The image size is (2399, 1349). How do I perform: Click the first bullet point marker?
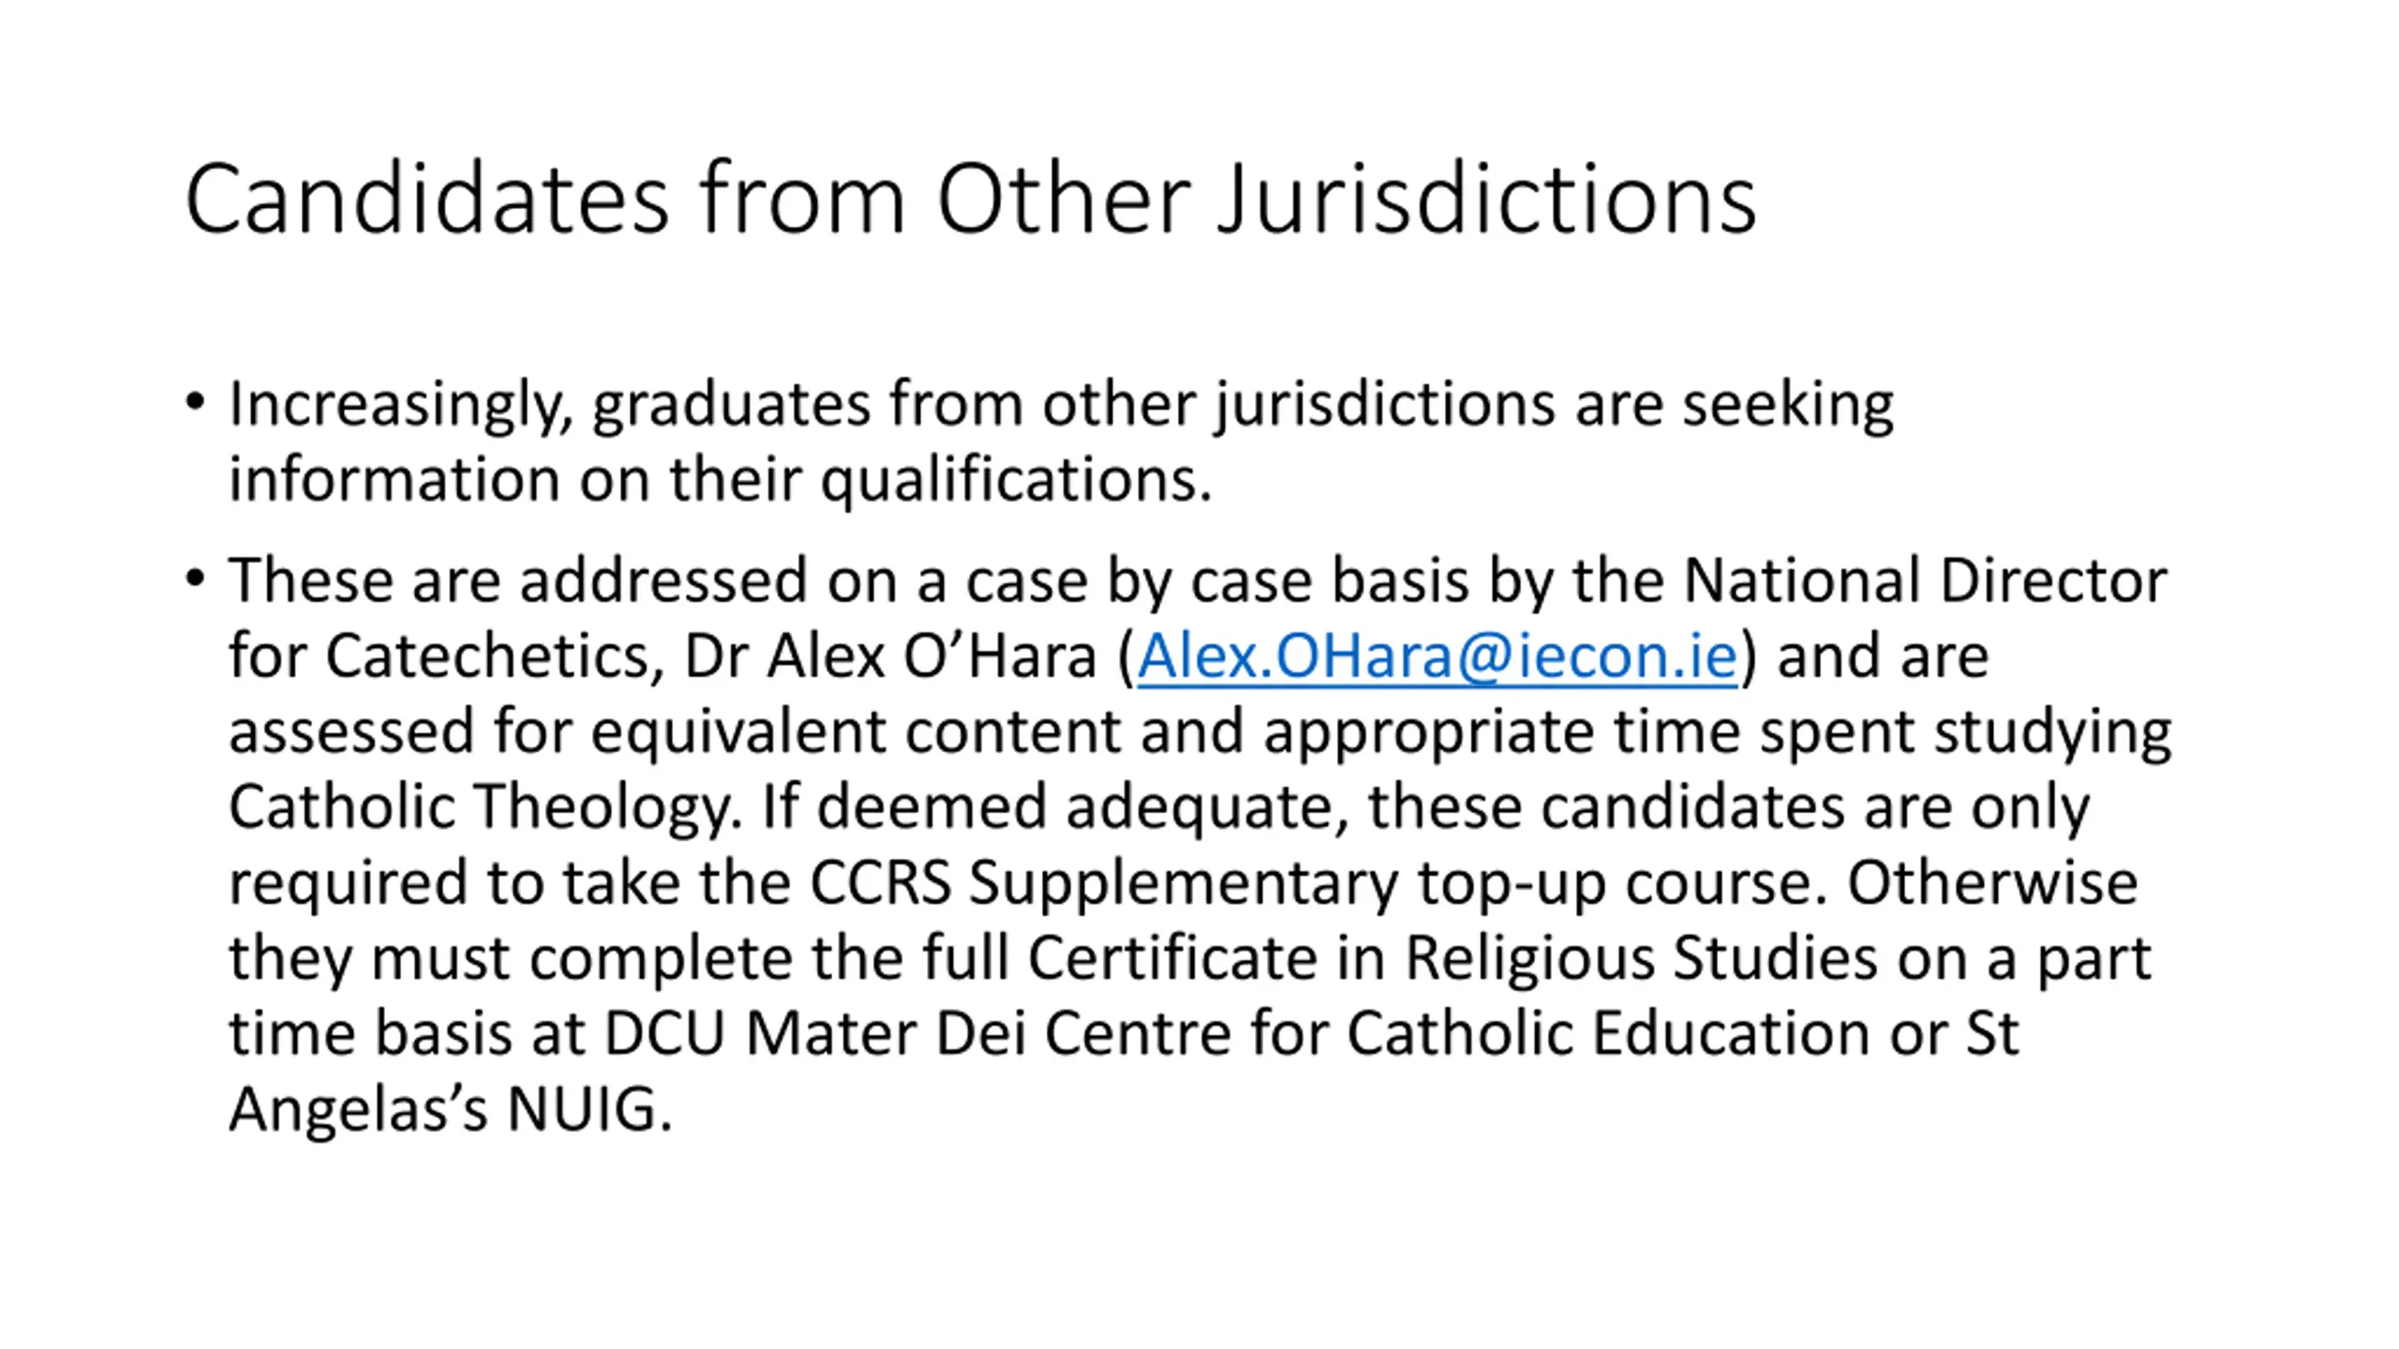pyautogui.click(x=195, y=402)
